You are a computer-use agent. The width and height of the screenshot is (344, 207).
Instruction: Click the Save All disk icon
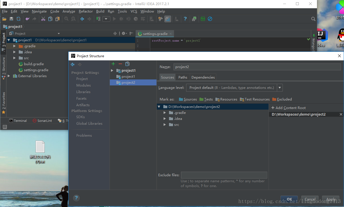[x=11, y=19]
